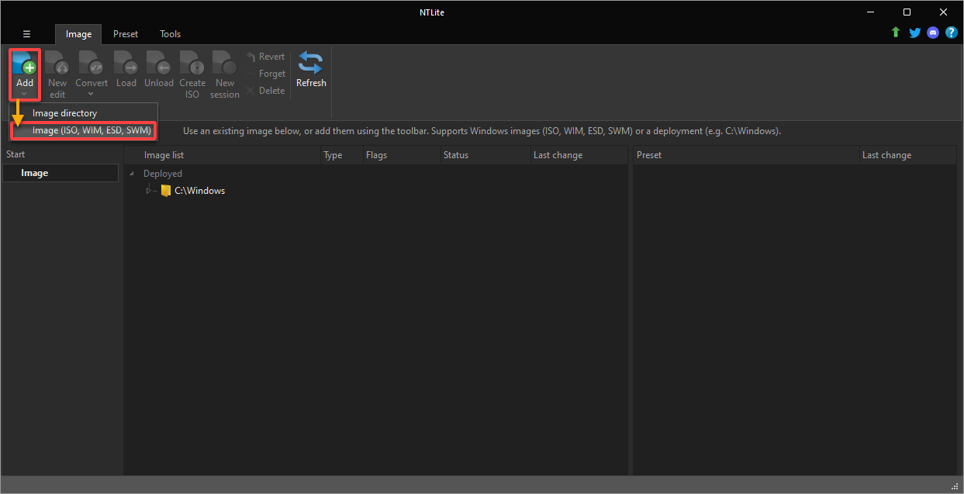Select the C:\Windows deployed image row
This screenshot has width=964, height=494.
pos(376,191)
